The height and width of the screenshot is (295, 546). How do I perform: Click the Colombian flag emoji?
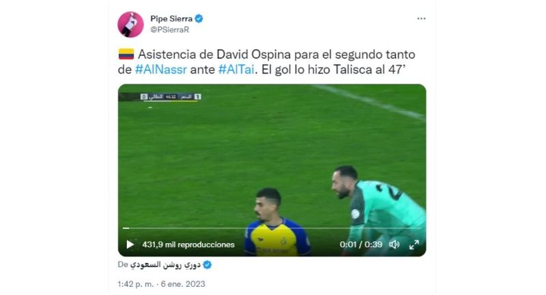click(126, 55)
